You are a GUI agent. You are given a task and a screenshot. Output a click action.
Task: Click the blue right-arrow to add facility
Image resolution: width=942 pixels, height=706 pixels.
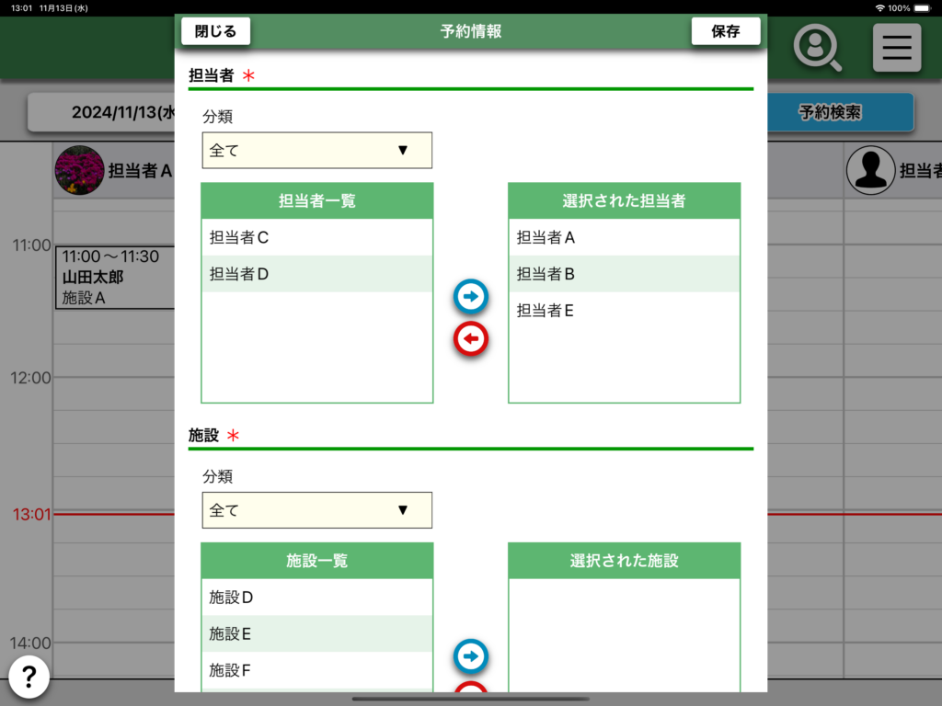[x=471, y=656]
